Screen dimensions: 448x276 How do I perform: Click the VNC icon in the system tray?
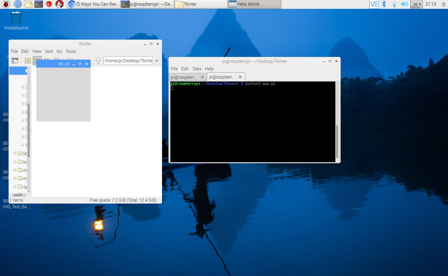point(374,4)
